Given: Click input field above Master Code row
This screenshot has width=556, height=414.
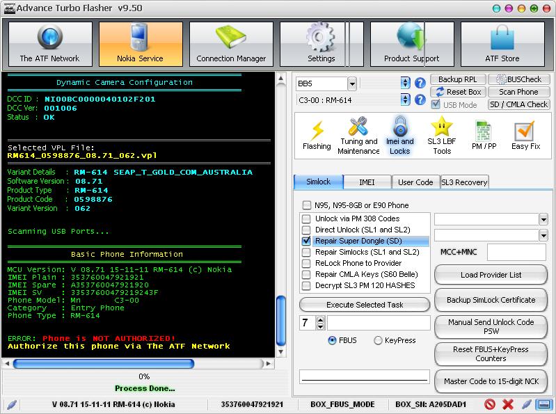Looking at the screenshot, I should pyautogui.click(x=365, y=377).
